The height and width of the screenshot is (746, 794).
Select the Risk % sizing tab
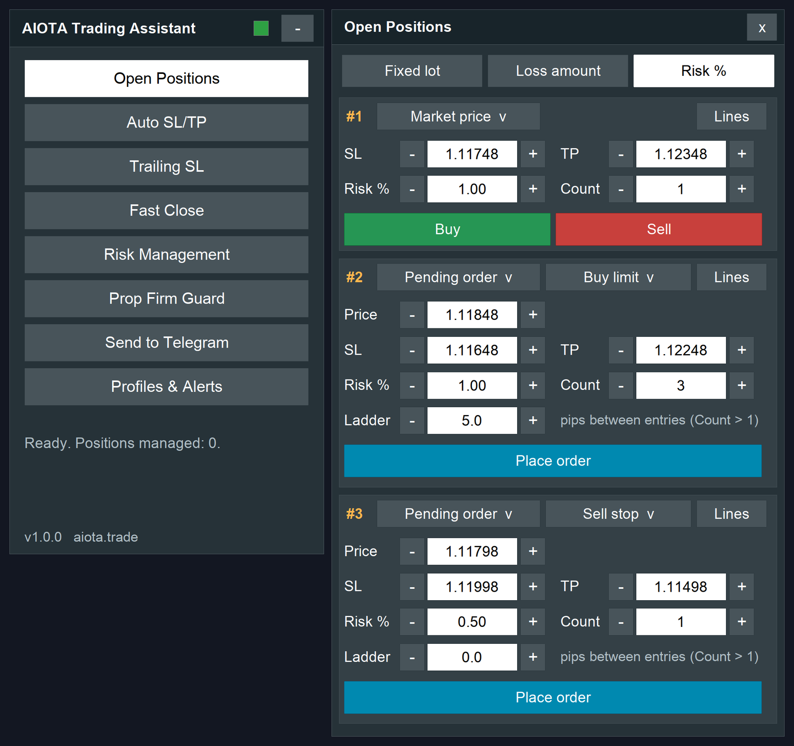[x=704, y=71]
